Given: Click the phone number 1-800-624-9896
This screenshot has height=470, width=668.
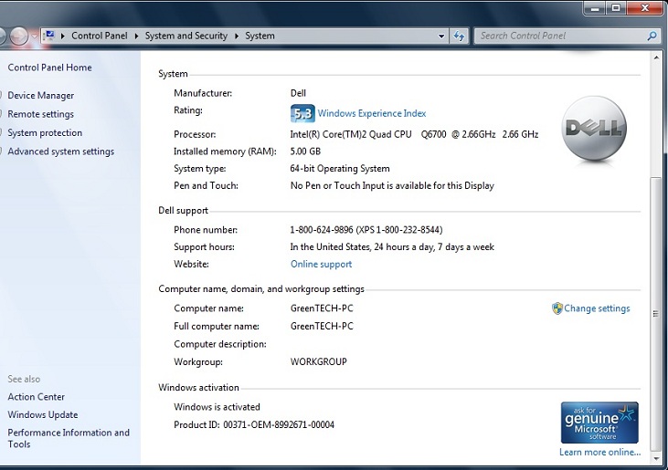Looking at the screenshot, I should tap(322, 230).
